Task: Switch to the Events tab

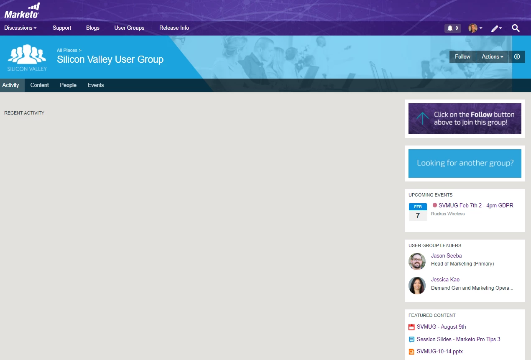Action: pos(96,85)
